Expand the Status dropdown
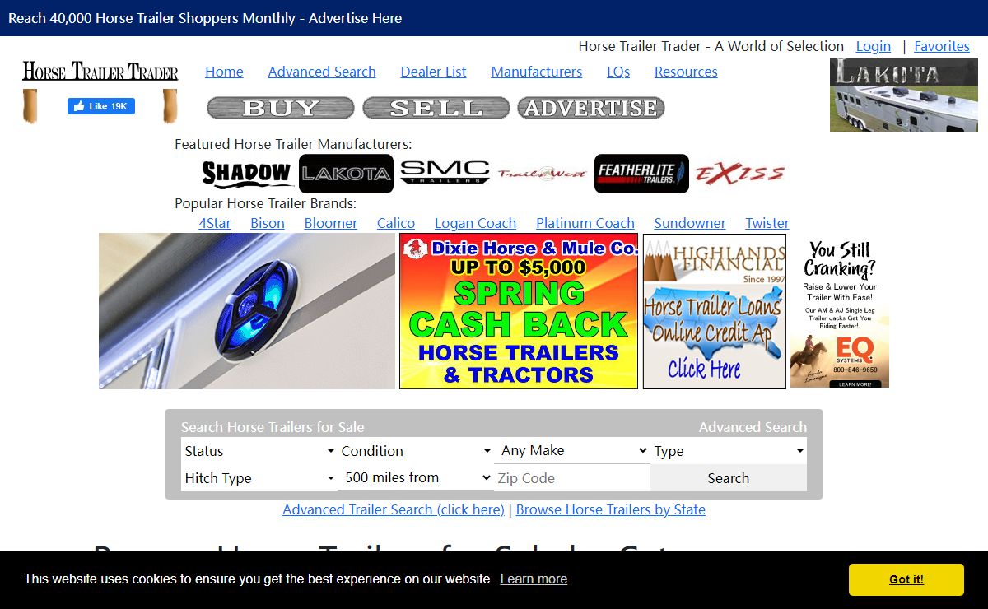The height and width of the screenshot is (609, 988). pos(259,451)
